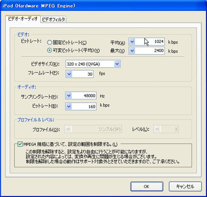The image size is (207, 197).
Task: Click the 30 frame rate value field
Action: click(x=82, y=74)
